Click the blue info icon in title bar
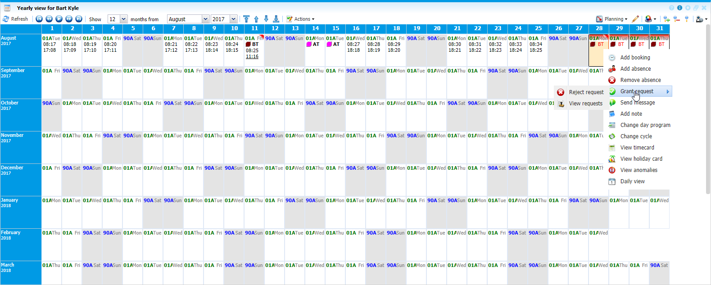This screenshot has height=285, width=711. point(679,8)
